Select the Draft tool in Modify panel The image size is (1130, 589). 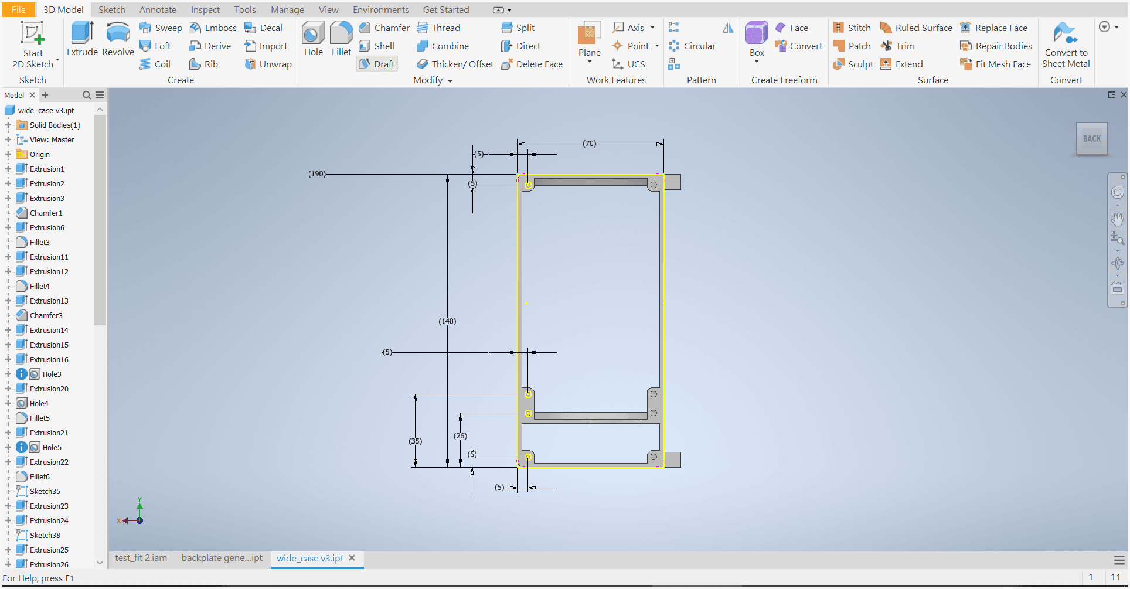377,63
